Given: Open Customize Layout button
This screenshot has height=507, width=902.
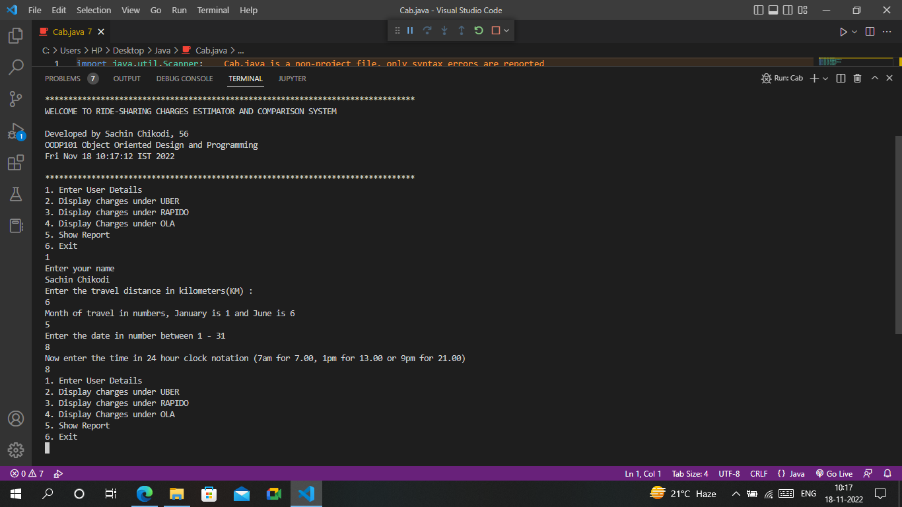Looking at the screenshot, I should point(803,10).
